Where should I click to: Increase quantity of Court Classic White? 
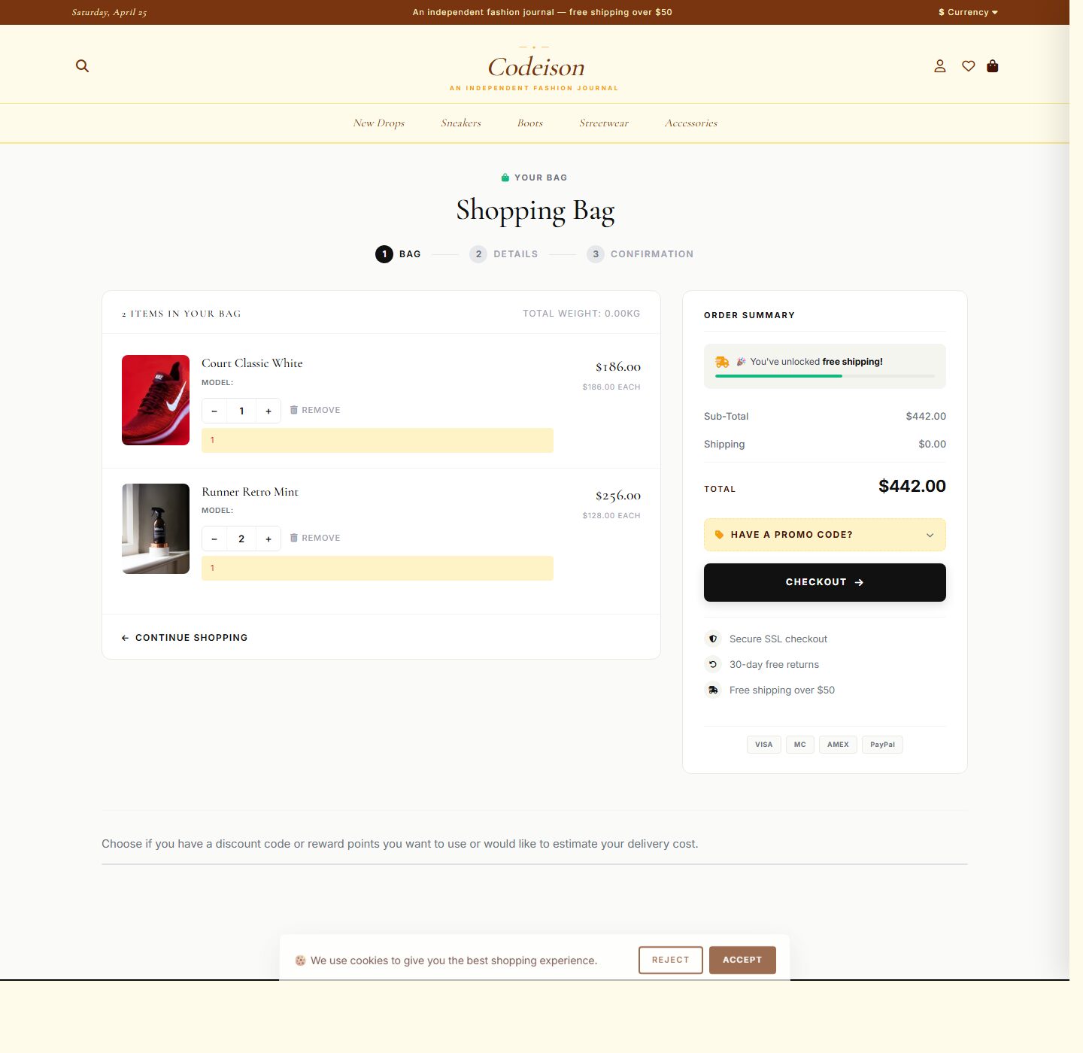(268, 411)
